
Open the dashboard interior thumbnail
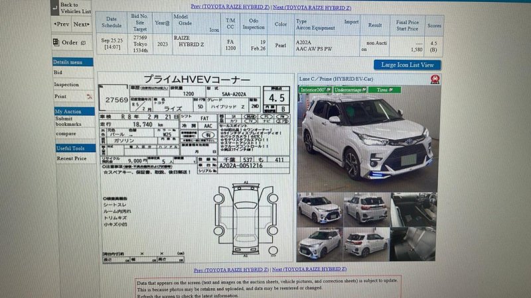tap(414, 209)
